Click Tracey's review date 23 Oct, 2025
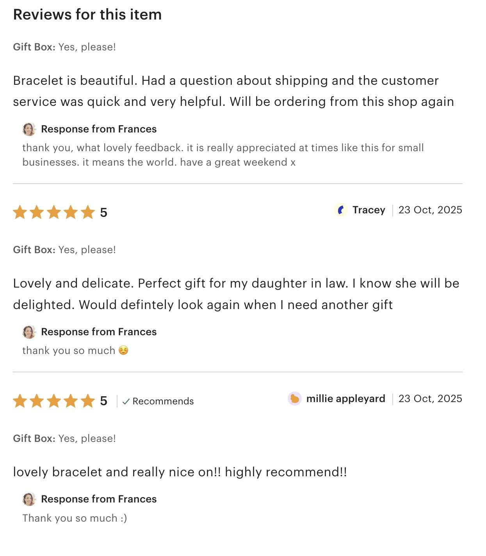Screen dimensions: 486x556 430,210
